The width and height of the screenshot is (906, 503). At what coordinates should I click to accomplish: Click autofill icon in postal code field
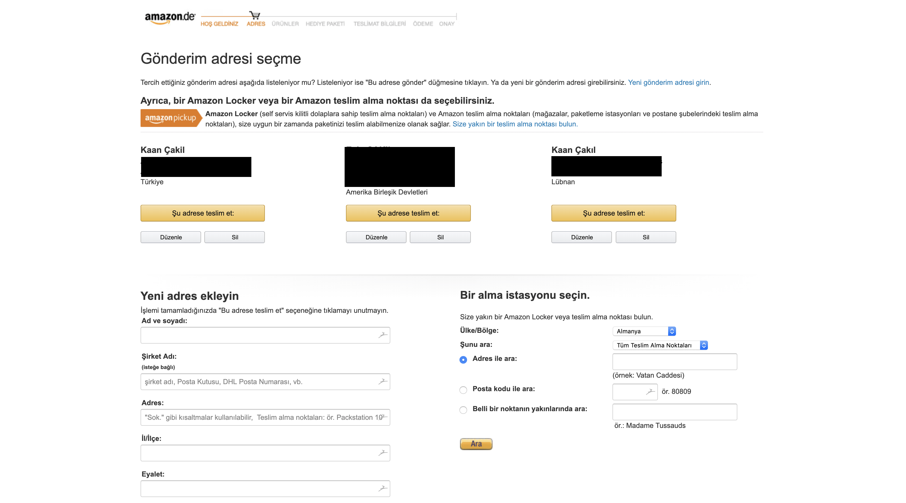650,391
